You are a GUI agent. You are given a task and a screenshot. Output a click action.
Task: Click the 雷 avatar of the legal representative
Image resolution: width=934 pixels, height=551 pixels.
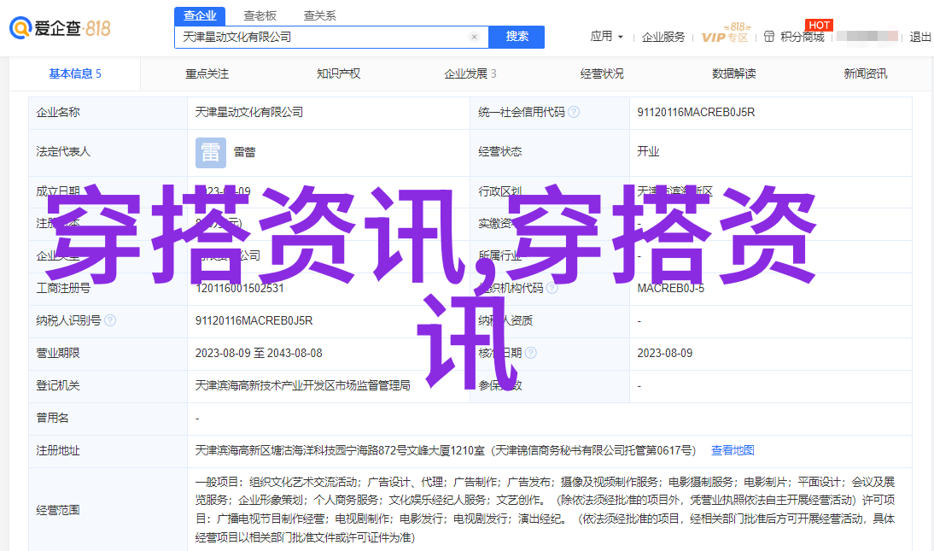(x=211, y=152)
